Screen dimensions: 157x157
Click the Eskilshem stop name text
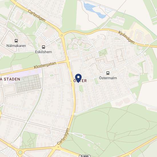[43, 52]
